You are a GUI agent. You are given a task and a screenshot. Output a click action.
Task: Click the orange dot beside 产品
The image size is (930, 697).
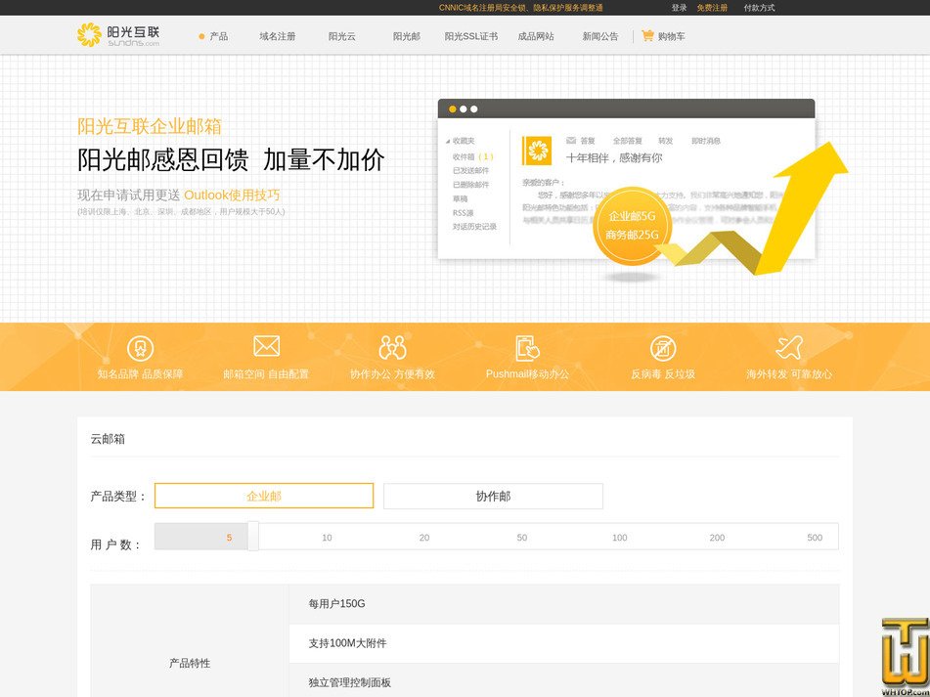201,37
